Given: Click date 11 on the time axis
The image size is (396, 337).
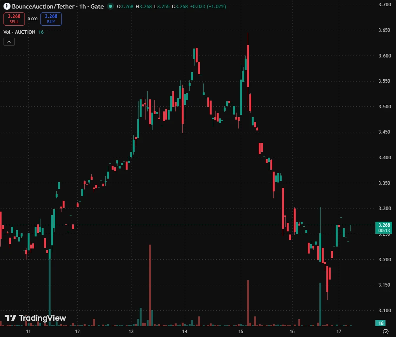Looking at the screenshot, I should (x=28, y=332).
